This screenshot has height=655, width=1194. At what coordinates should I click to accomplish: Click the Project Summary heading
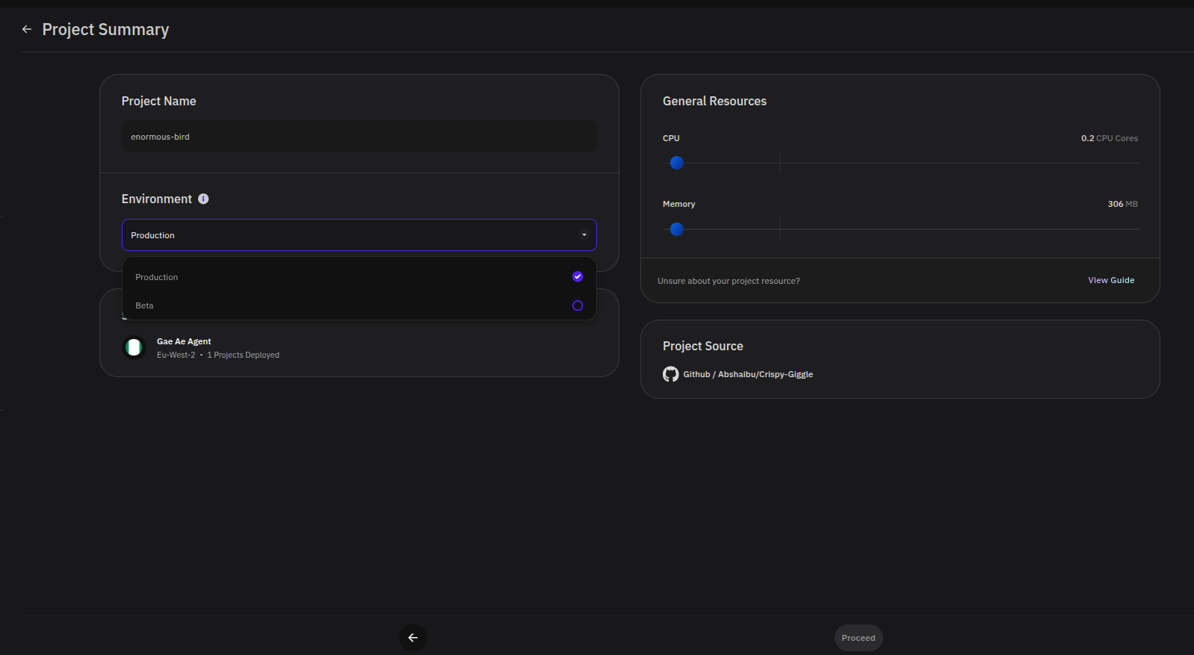(105, 29)
